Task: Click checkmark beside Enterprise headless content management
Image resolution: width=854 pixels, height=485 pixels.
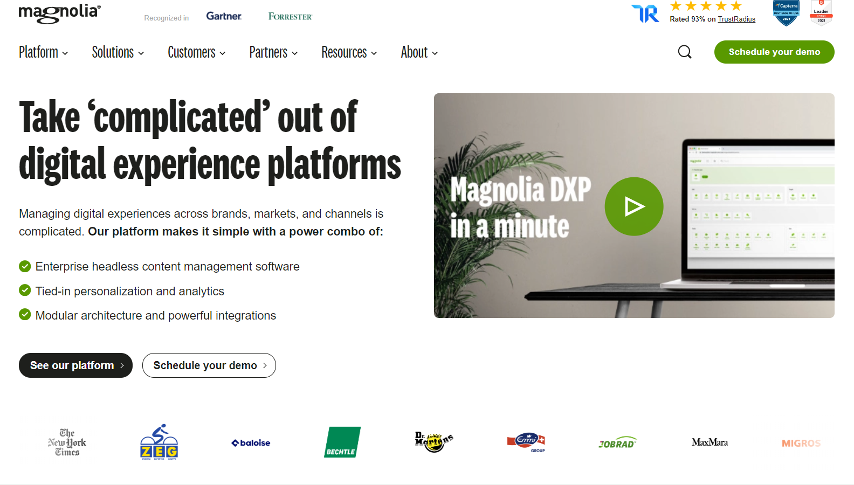Action: pos(25,266)
